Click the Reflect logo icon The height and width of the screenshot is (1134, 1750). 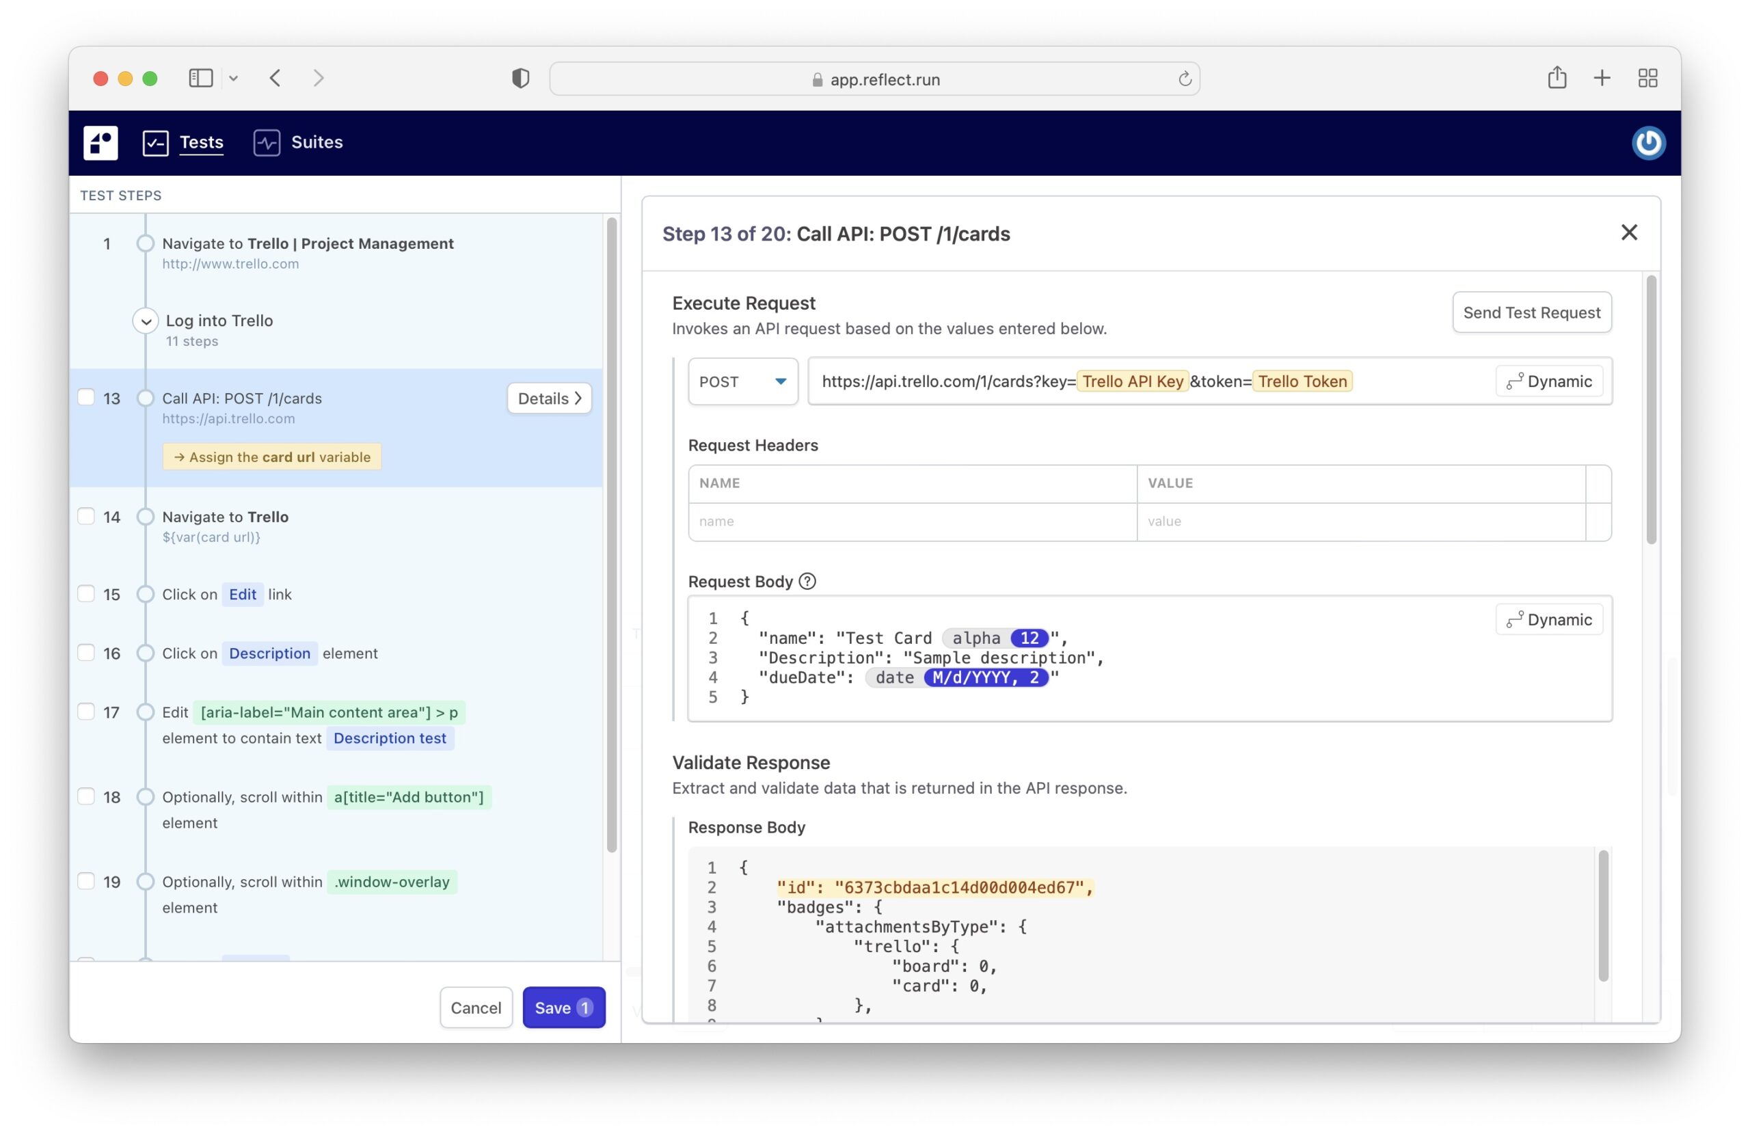click(100, 143)
